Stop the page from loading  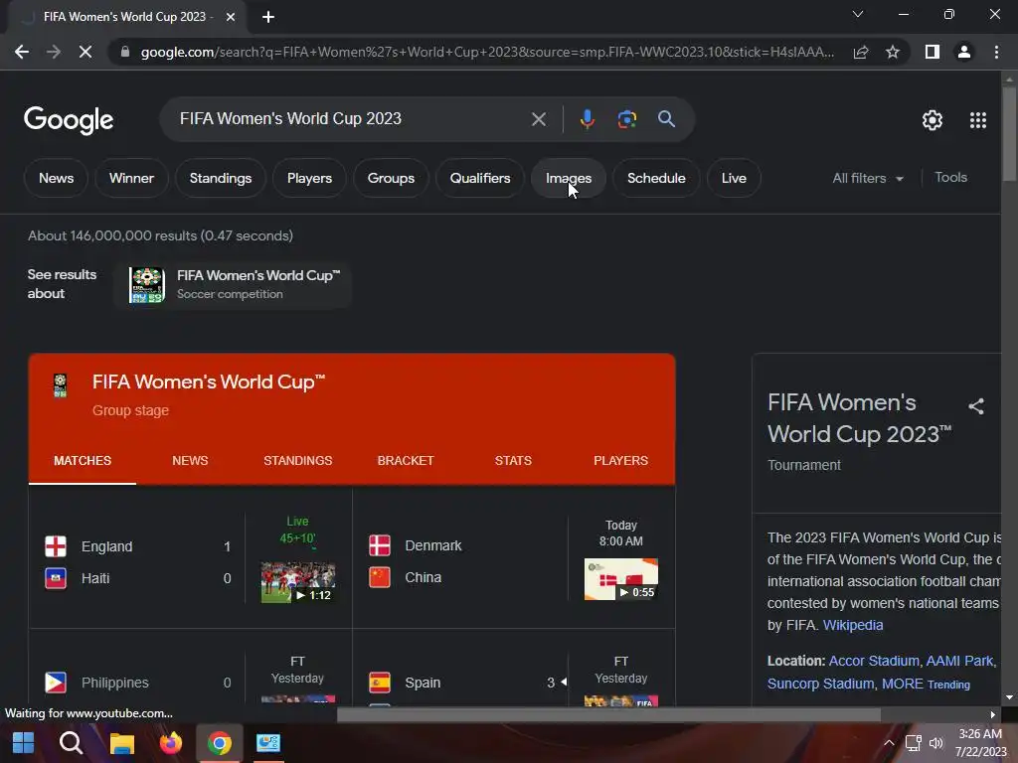tap(85, 52)
